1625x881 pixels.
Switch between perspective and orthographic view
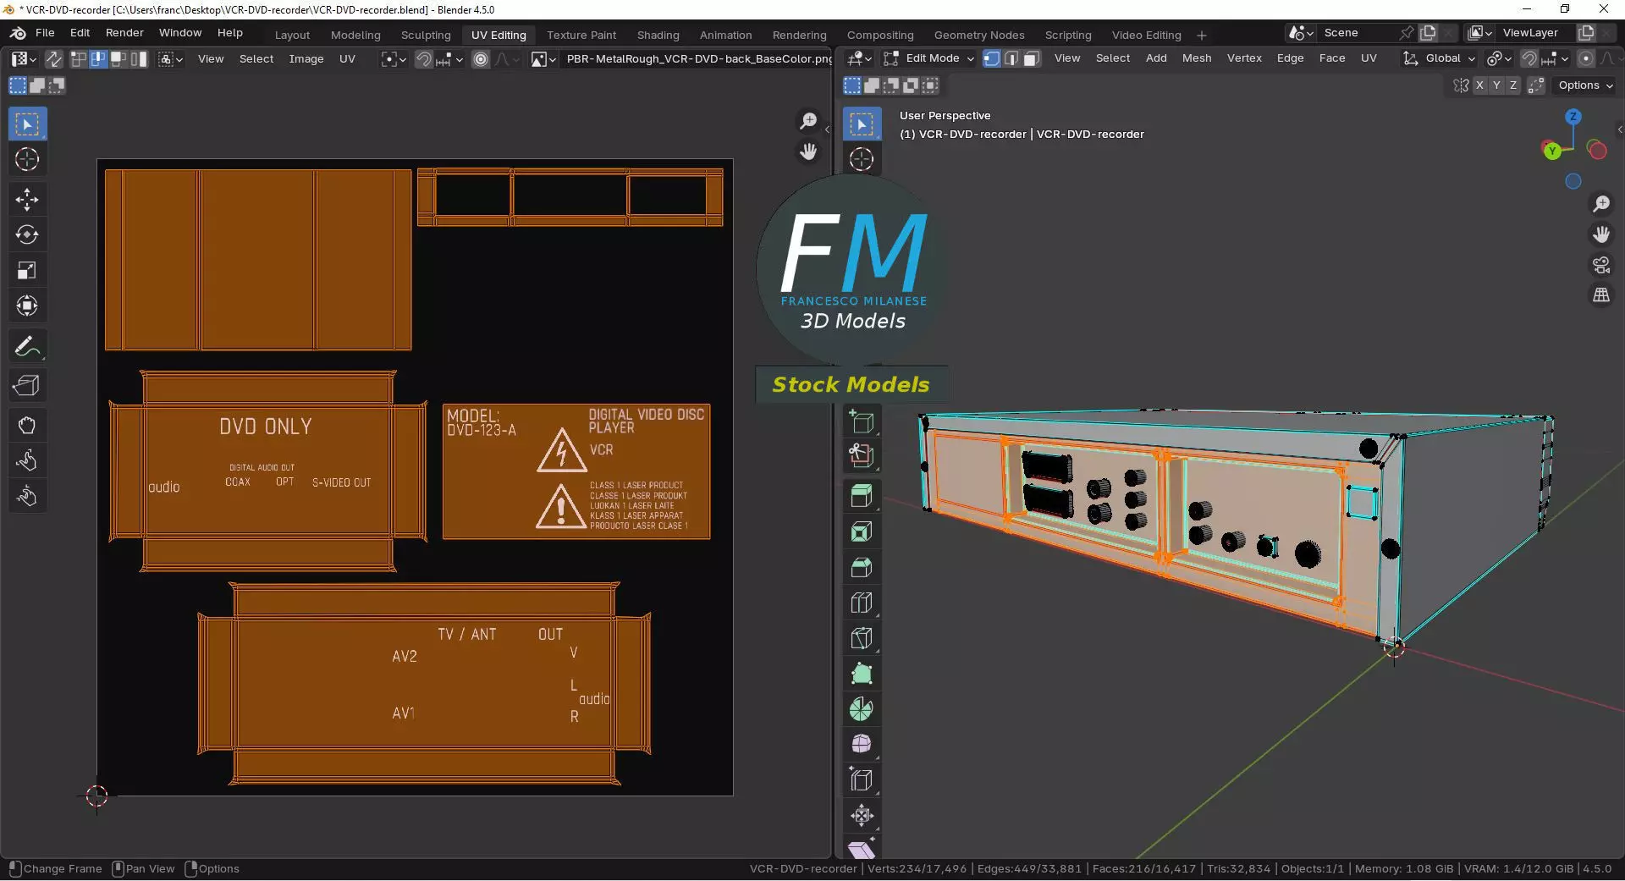click(1601, 295)
